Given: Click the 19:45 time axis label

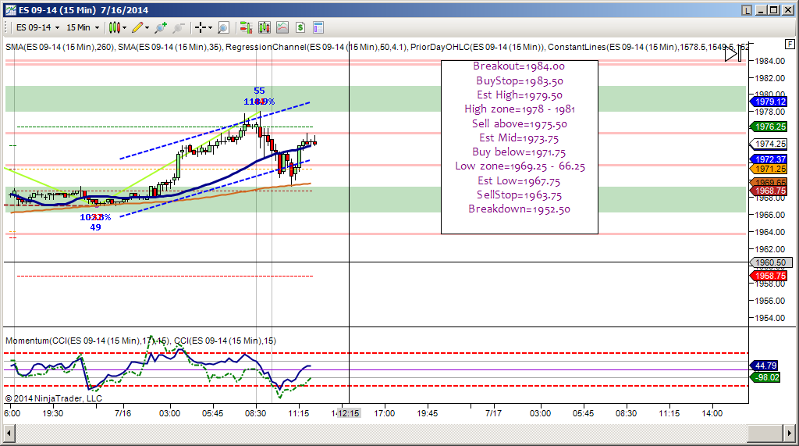Looking at the screenshot, I should coord(427,413).
